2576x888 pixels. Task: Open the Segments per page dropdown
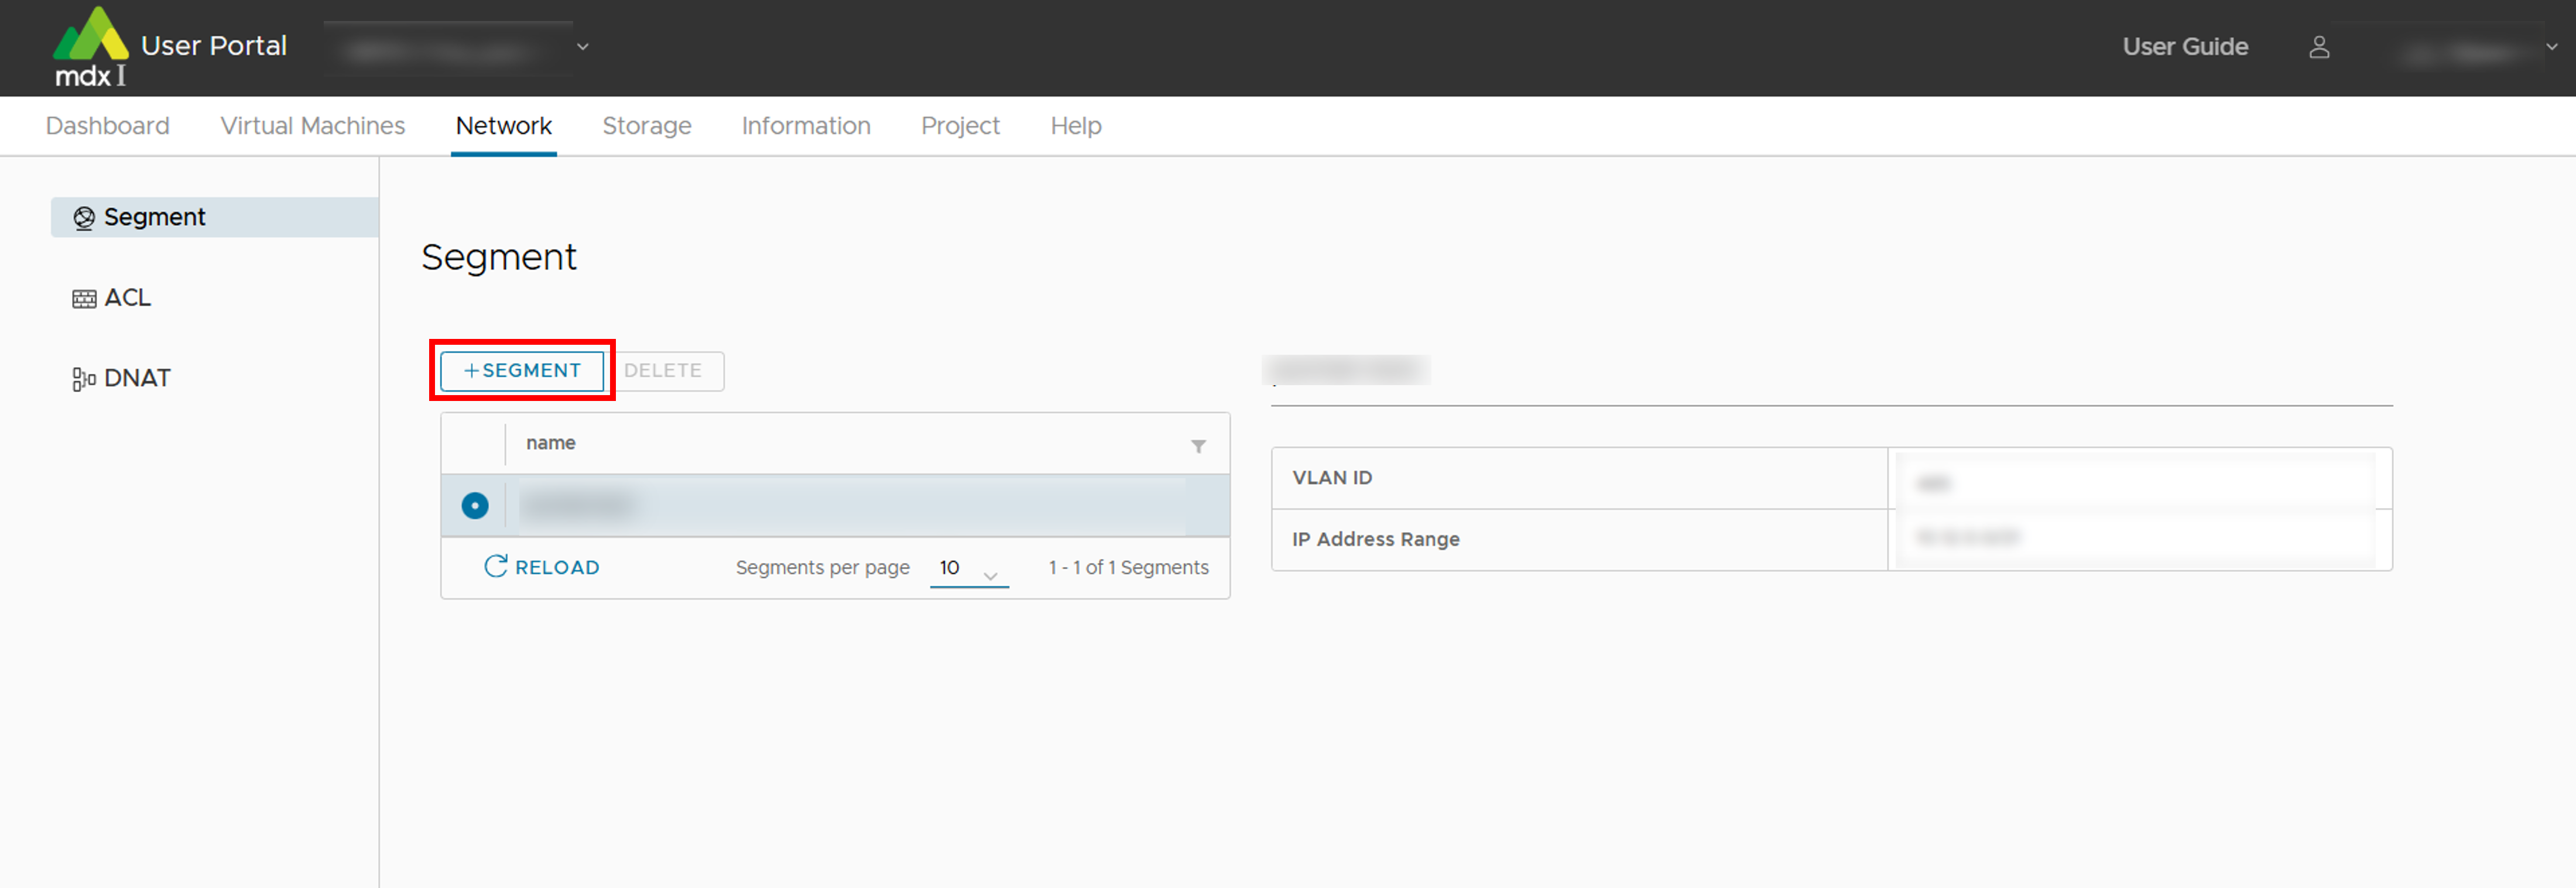point(968,569)
